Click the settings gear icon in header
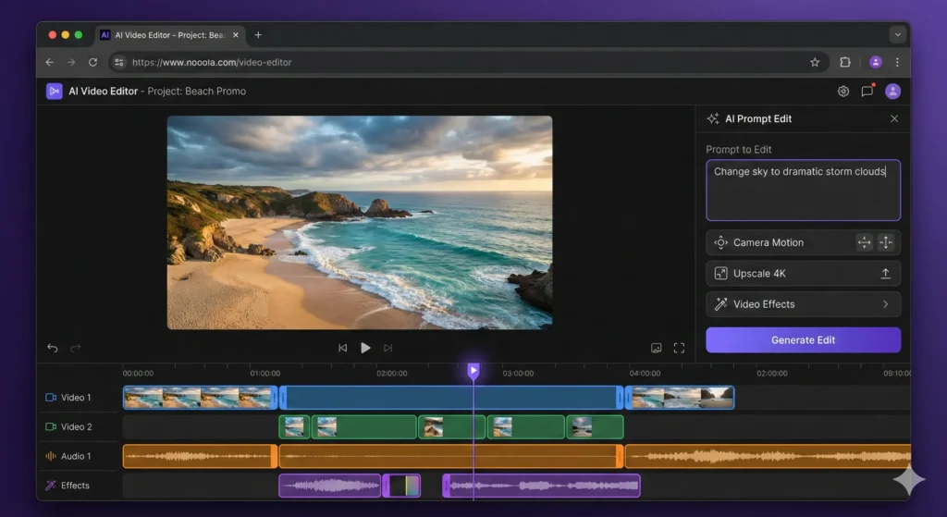The width and height of the screenshot is (947, 517). pyautogui.click(x=842, y=92)
